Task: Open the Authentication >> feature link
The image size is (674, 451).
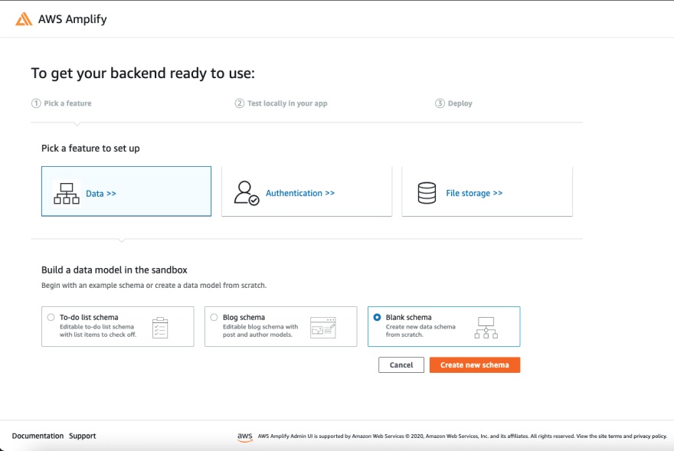Action: click(x=300, y=193)
